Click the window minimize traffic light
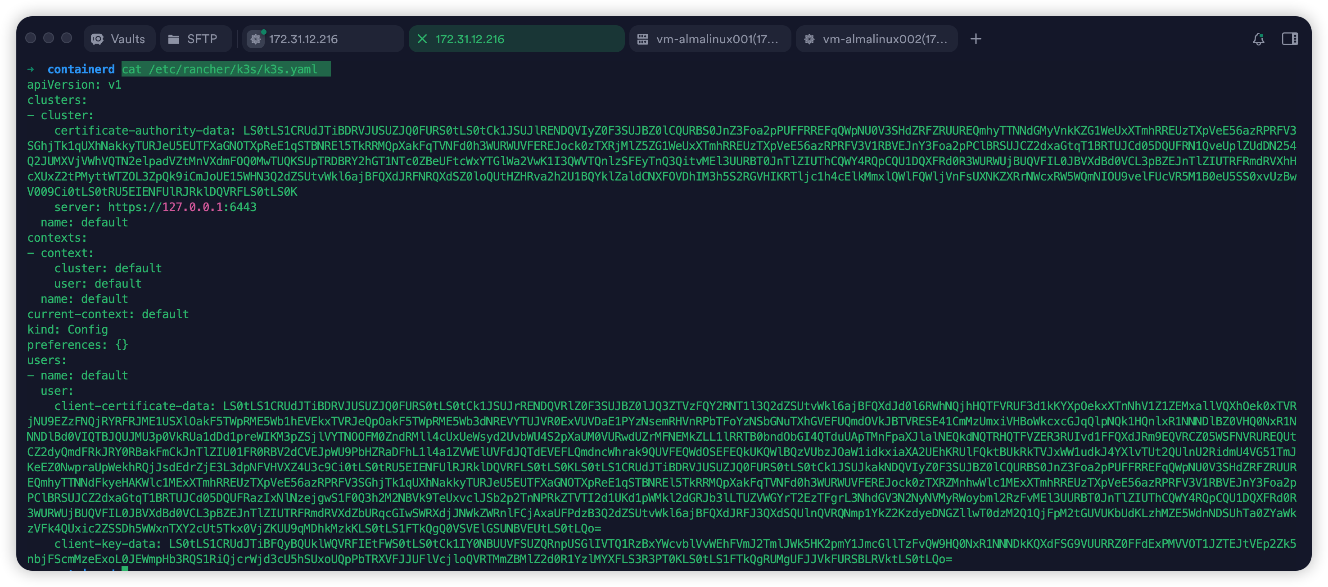 [x=49, y=38]
